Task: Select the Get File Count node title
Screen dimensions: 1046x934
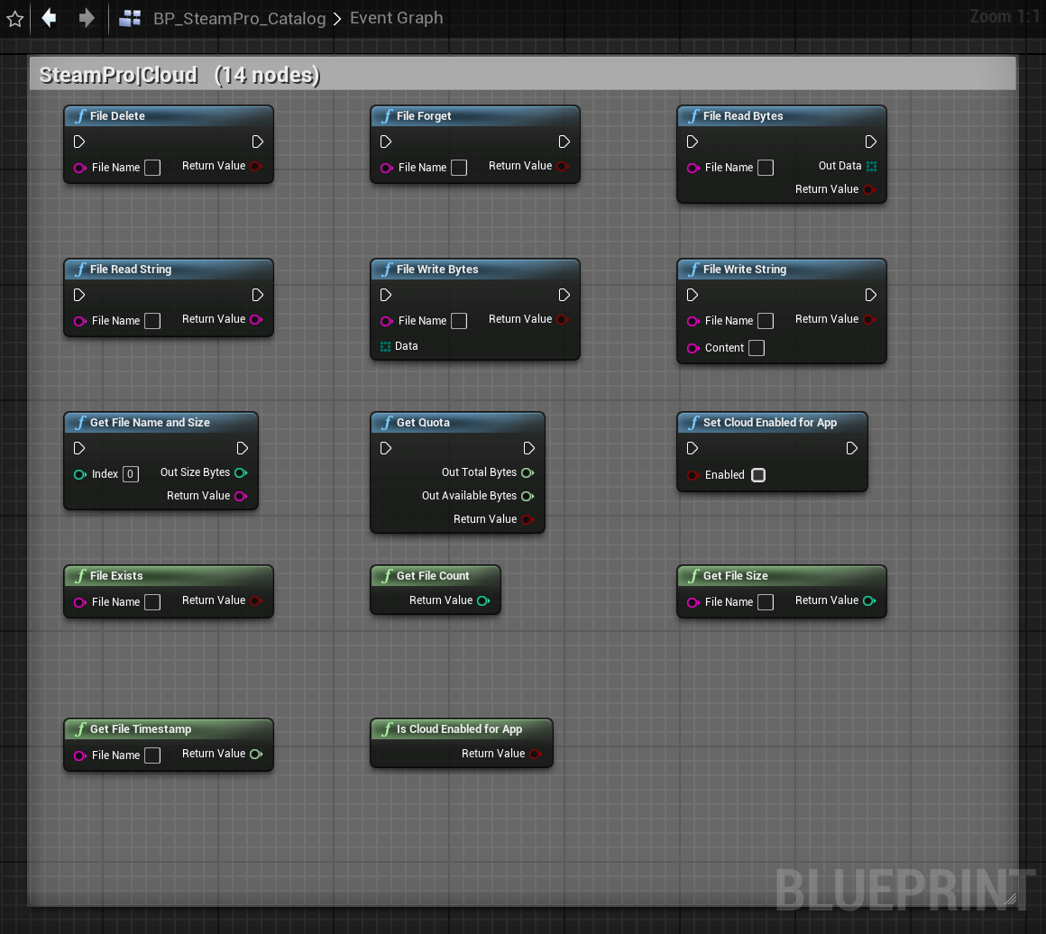Action: pos(433,576)
